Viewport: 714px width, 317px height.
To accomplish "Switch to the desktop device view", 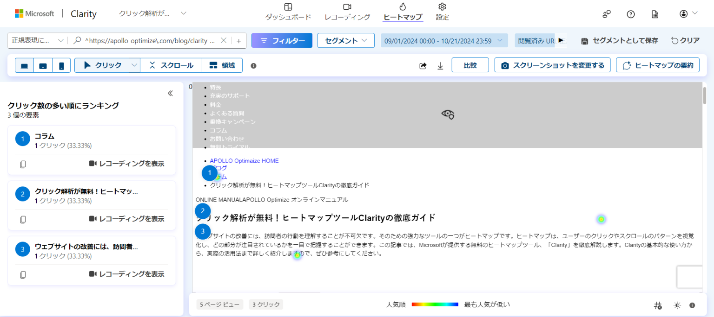I will tap(24, 65).
